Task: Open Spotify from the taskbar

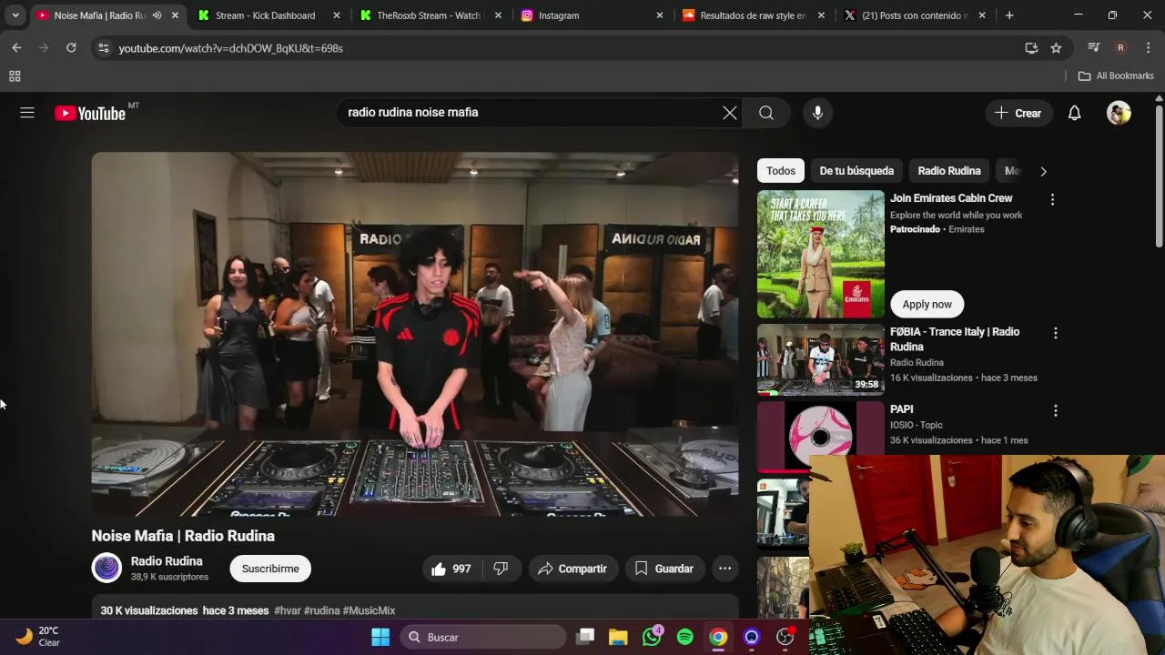Action: [685, 637]
